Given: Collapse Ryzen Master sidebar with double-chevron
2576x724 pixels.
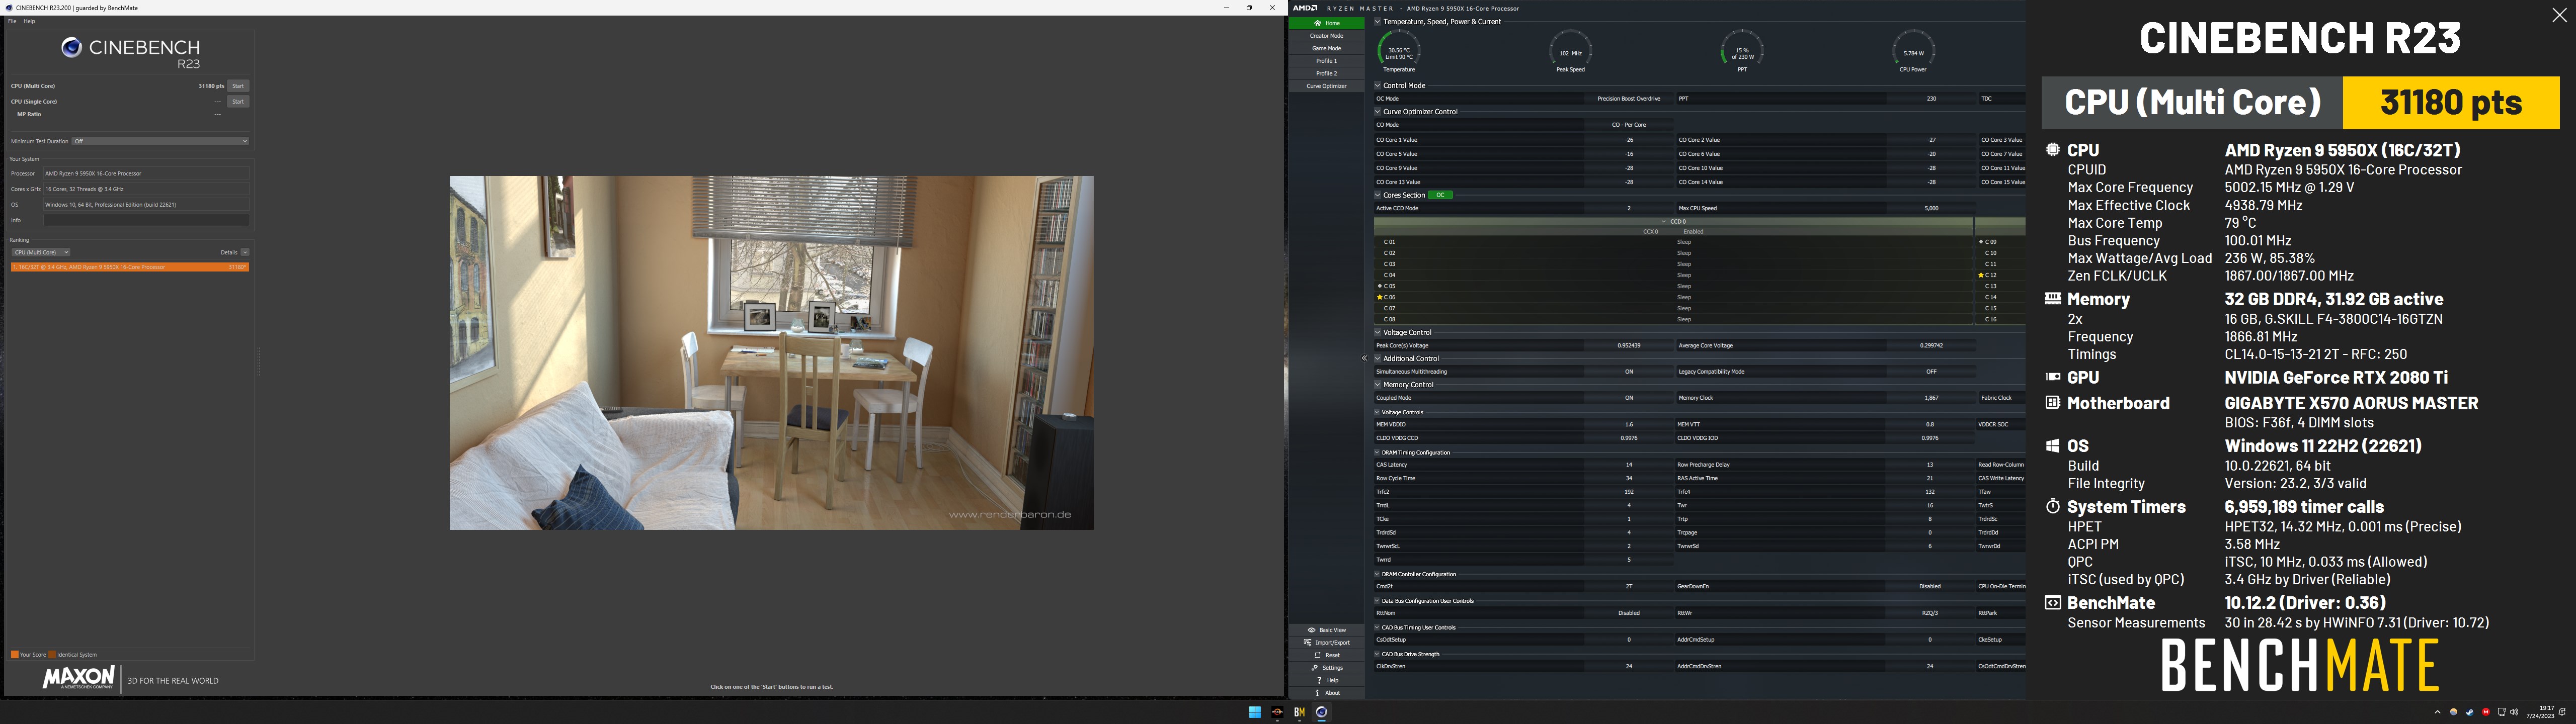Looking at the screenshot, I should pyautogui.click(x=1364, y=358).
